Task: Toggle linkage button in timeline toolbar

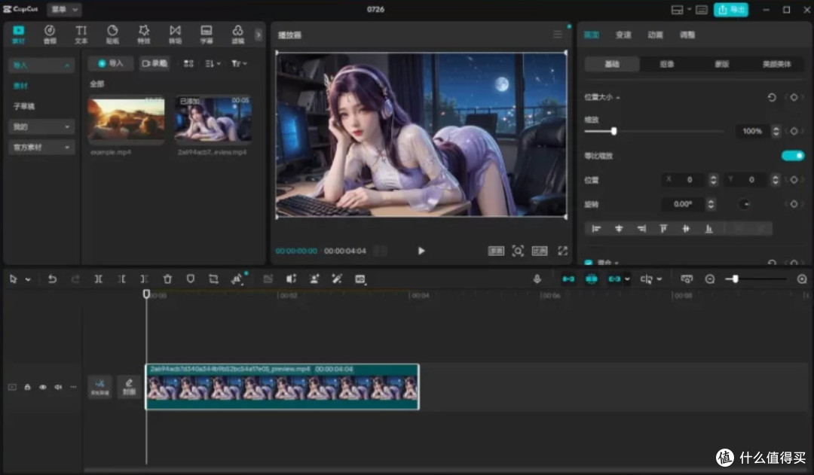Action: click(x=614, y=279)
